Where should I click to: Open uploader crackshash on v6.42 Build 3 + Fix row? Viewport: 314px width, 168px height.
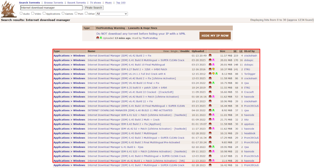click(x=251, y=56)
